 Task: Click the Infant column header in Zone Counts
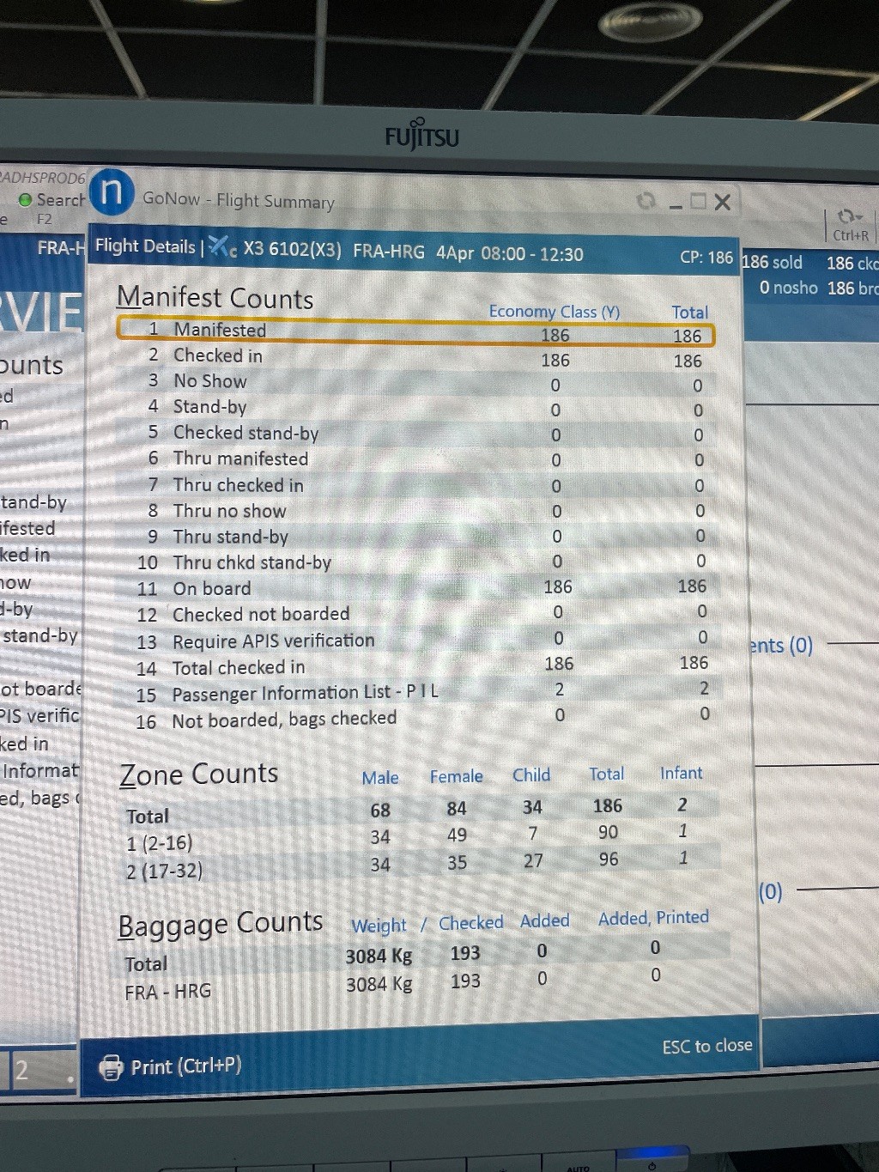(x=681, y=774)
